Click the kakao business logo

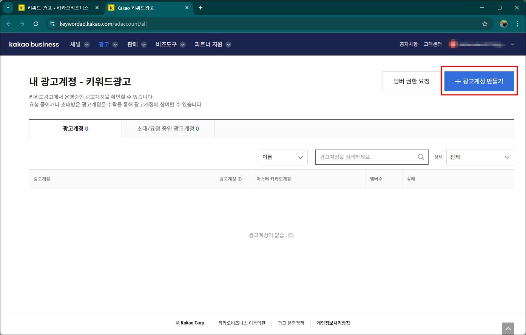34,45
